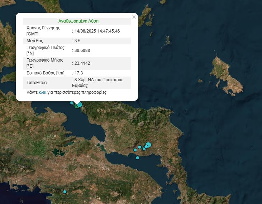262x204 pixels.
Task: Click the 'Τοποθεσία' row label
Action: coord(37,82)
